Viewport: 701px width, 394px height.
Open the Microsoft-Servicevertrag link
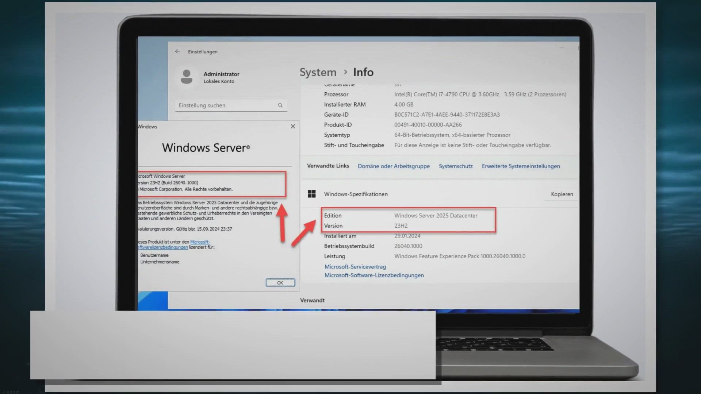355,267
